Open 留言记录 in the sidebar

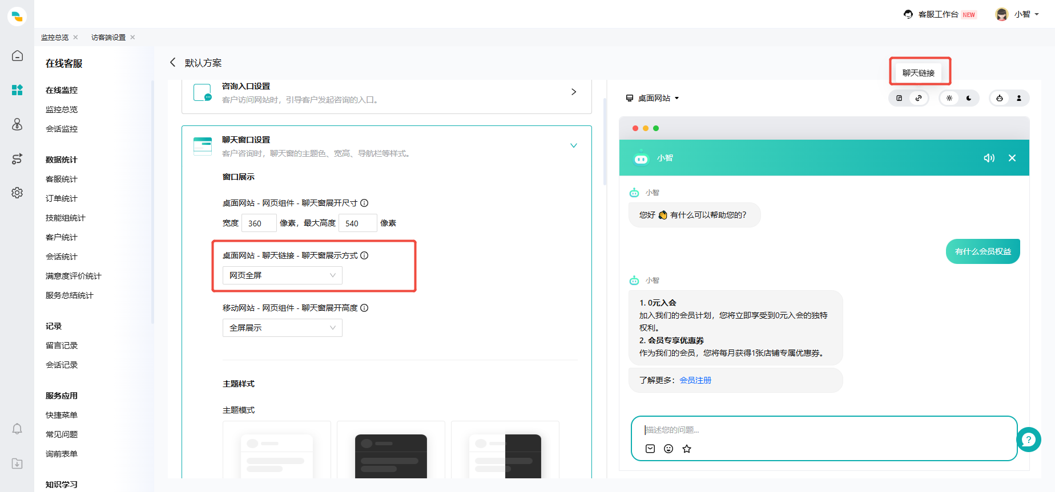tap(62, 345)
